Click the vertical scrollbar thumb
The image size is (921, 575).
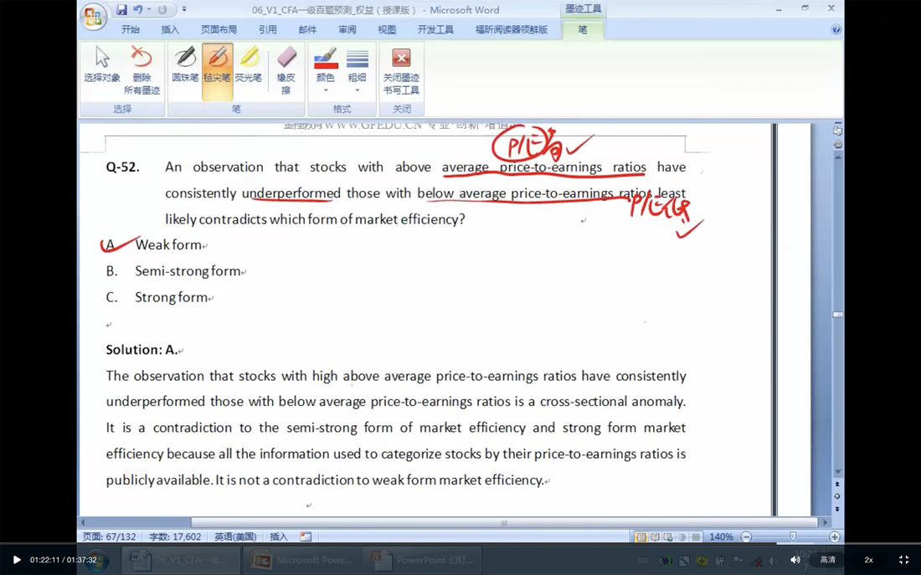(x=837, y=315)
